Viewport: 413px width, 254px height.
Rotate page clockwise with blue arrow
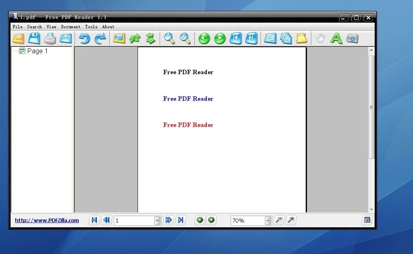(x=100, y=38)
